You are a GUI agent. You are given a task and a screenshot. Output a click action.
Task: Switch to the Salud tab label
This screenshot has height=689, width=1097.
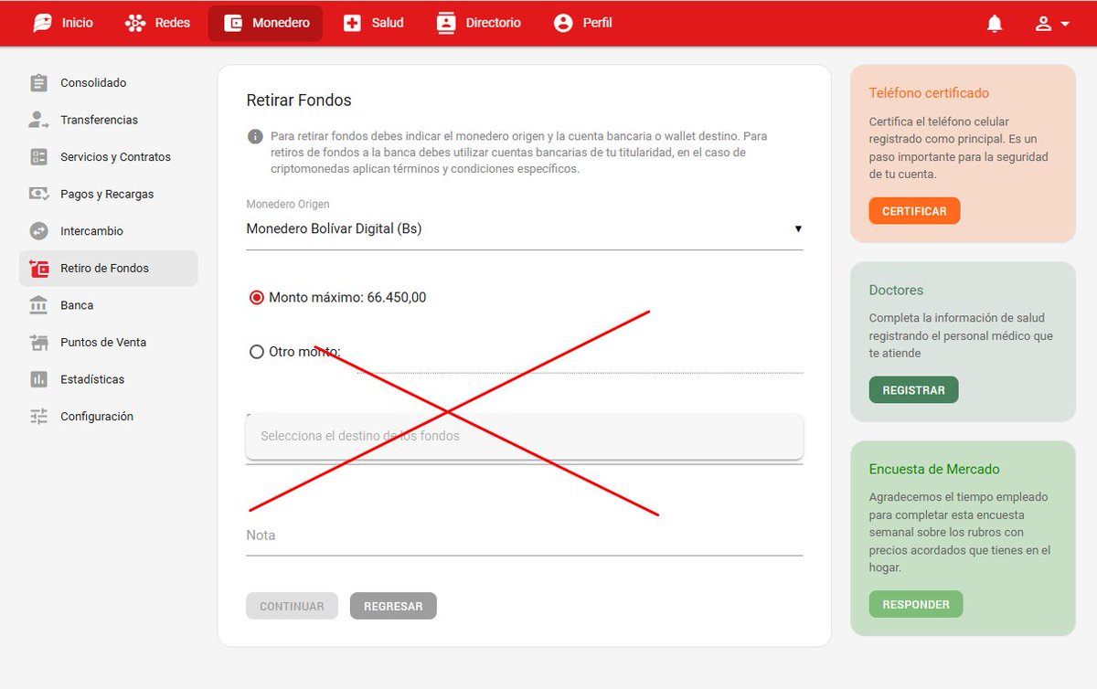pyautogui.click(x=388, y=23)
